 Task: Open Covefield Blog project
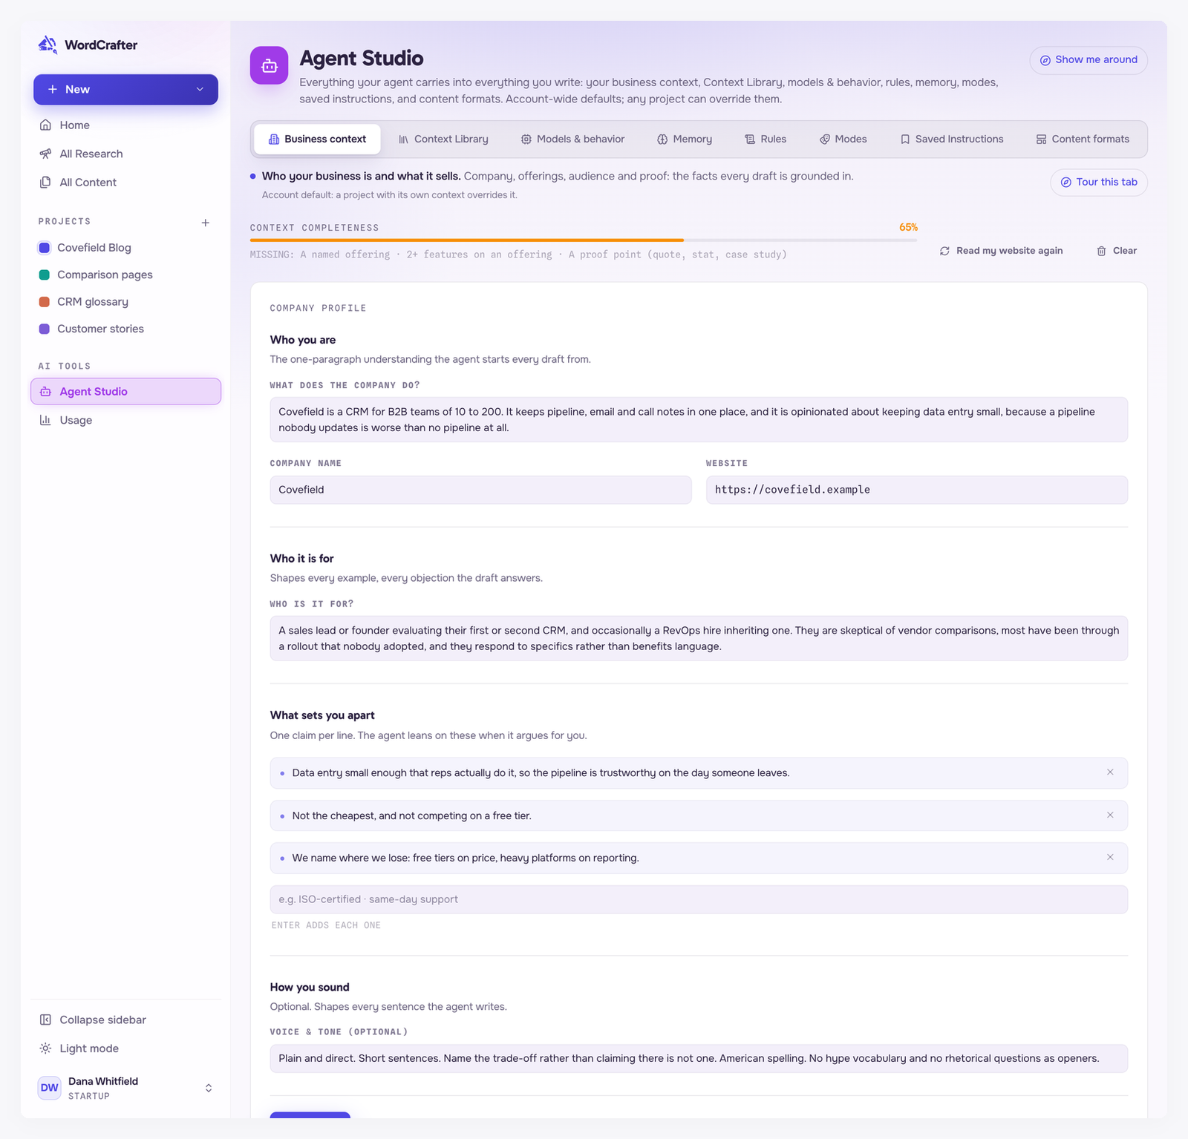[126, 248]
